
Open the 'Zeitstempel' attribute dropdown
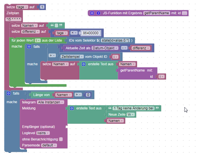[72, 57]
